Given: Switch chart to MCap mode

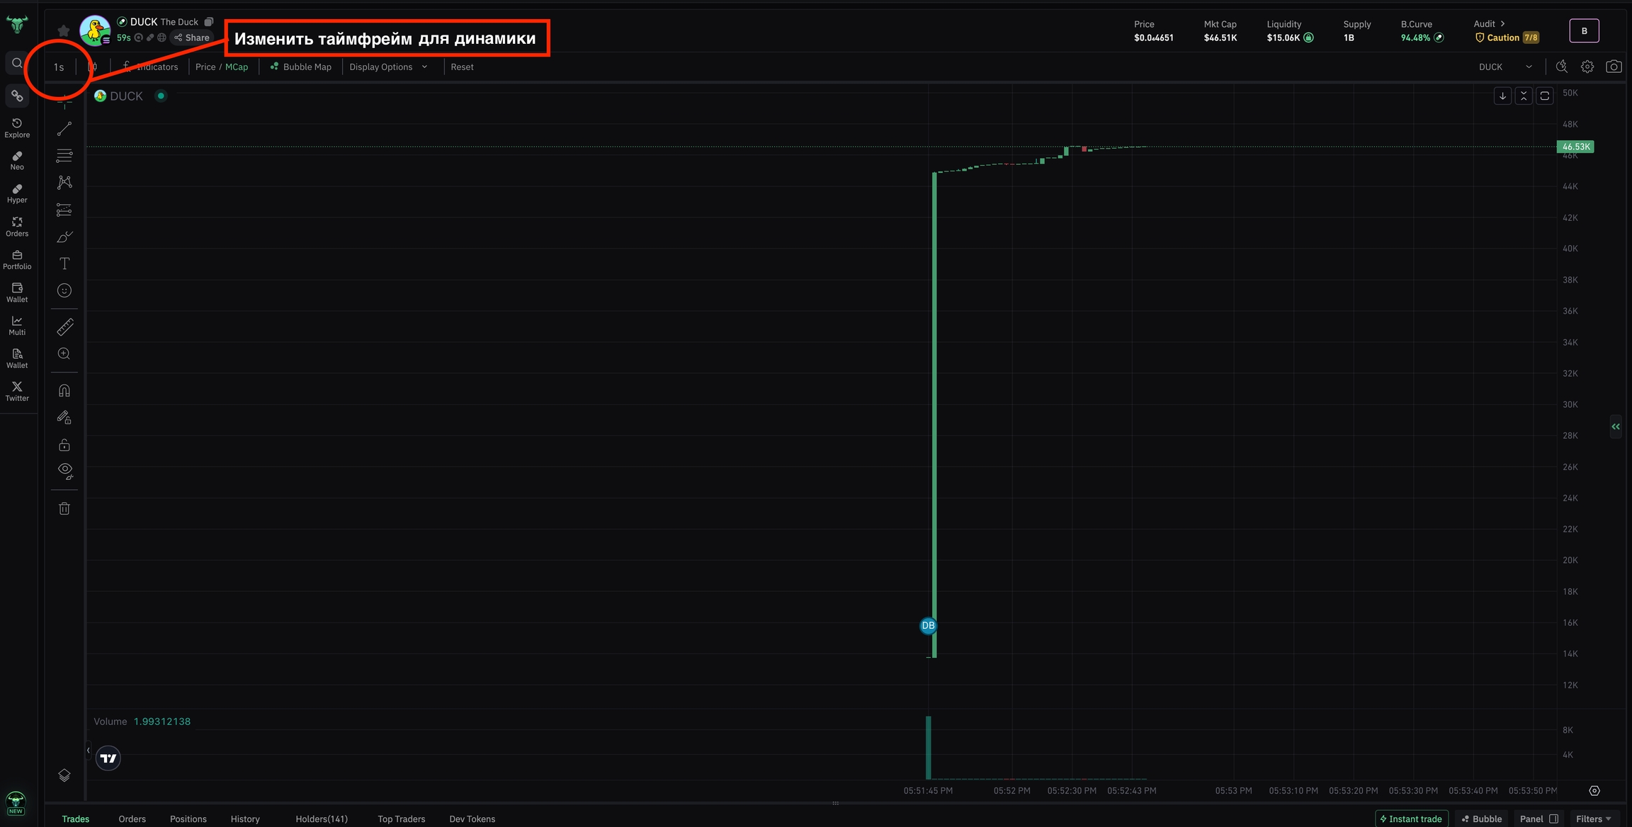Looking at the screenshot, I should [237, 67].
